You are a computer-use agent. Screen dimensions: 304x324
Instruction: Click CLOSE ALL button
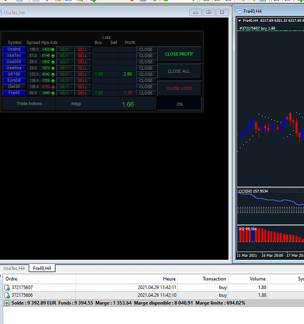(x=179, y=72)
